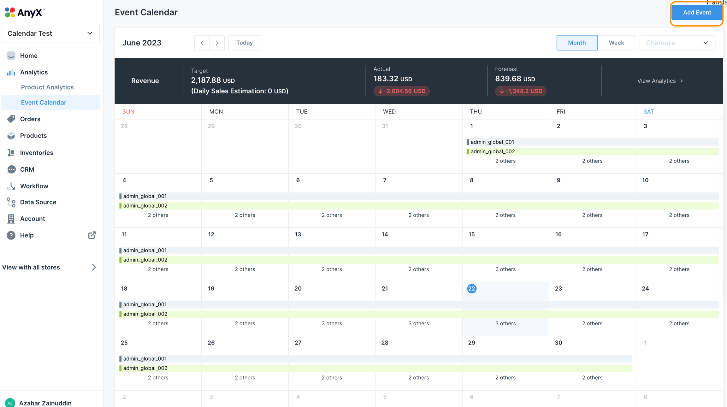Click the Products box icon
Image resolution: width=727 pixels, height=407 pixels.
[x=11, y=136]
